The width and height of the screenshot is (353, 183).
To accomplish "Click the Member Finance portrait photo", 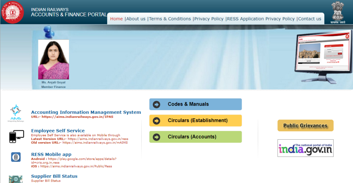I will tap(53, 60).
